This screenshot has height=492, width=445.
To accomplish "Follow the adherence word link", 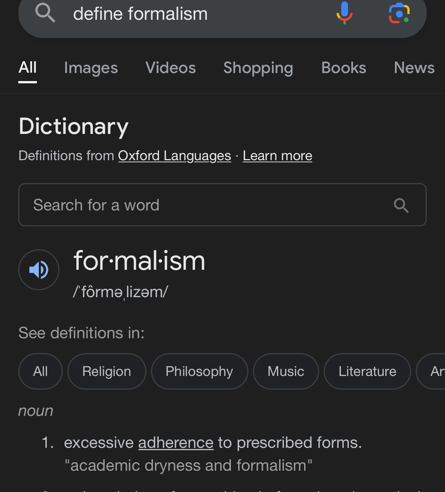I will 176,443.
